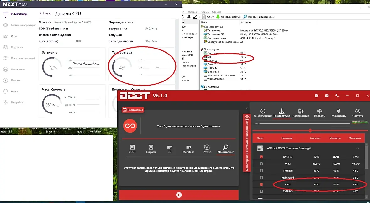The image size is (370, 203).
Task: Open the Игры section in NZXT CAM
Action: pyautogui.click(x=10, y=36)
